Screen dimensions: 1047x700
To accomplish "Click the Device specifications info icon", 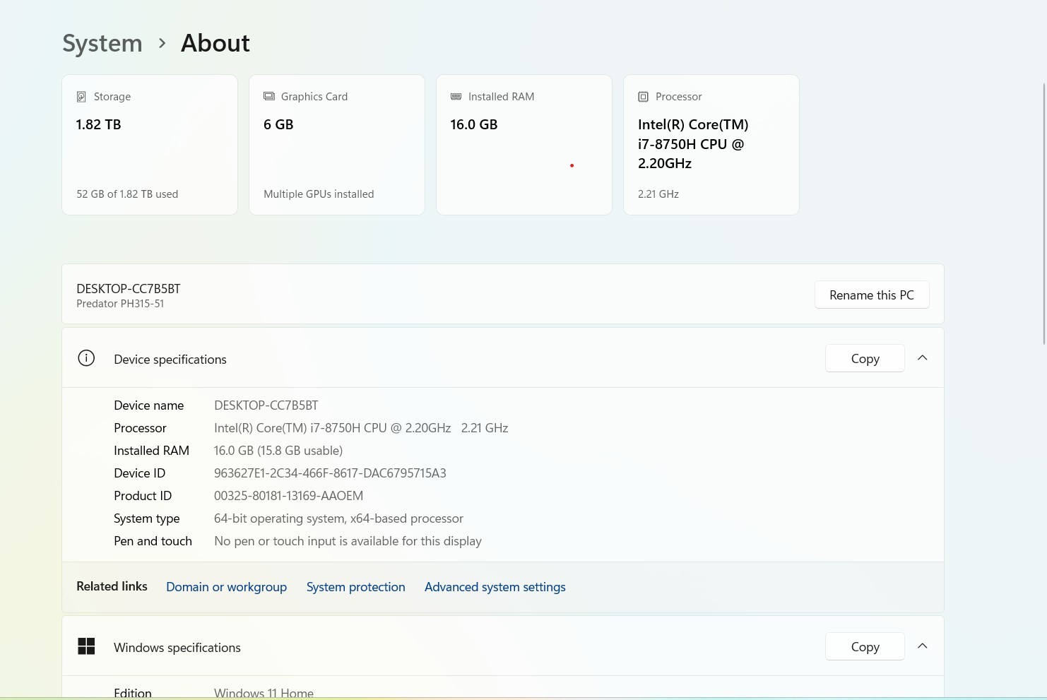I will pyautogui.click(x=86, y=358).
